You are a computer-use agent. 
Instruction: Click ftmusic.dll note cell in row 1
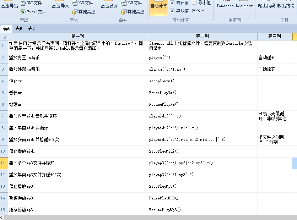pos(202,46)
